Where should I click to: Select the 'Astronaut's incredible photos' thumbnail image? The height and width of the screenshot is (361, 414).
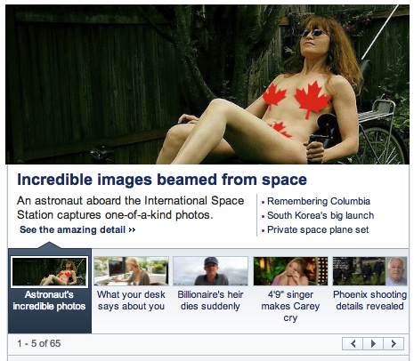(x=50, y=272)
